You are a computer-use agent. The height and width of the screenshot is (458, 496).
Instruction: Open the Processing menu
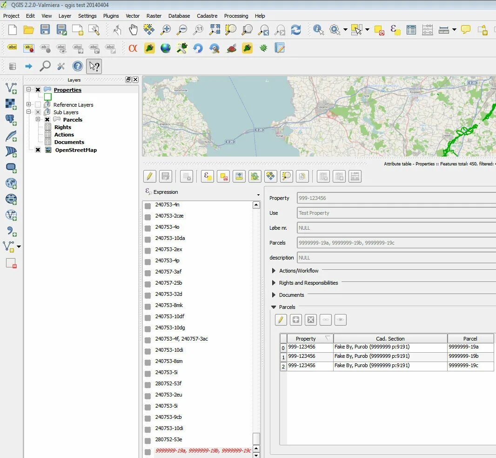tap(236, 16)
